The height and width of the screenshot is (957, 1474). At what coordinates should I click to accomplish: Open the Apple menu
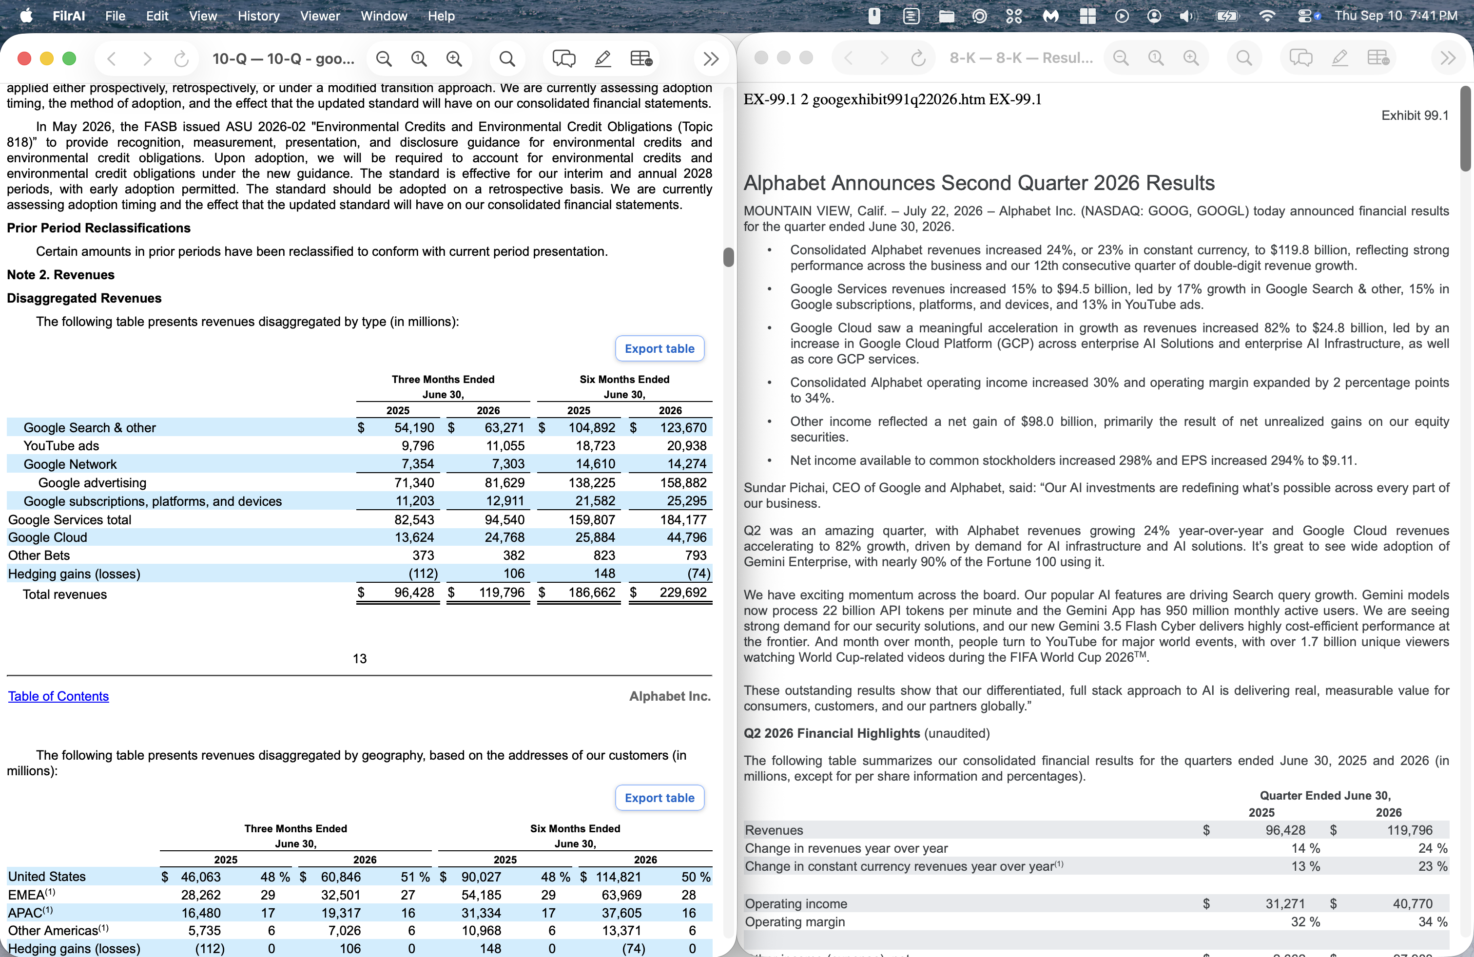click(26, 16)
